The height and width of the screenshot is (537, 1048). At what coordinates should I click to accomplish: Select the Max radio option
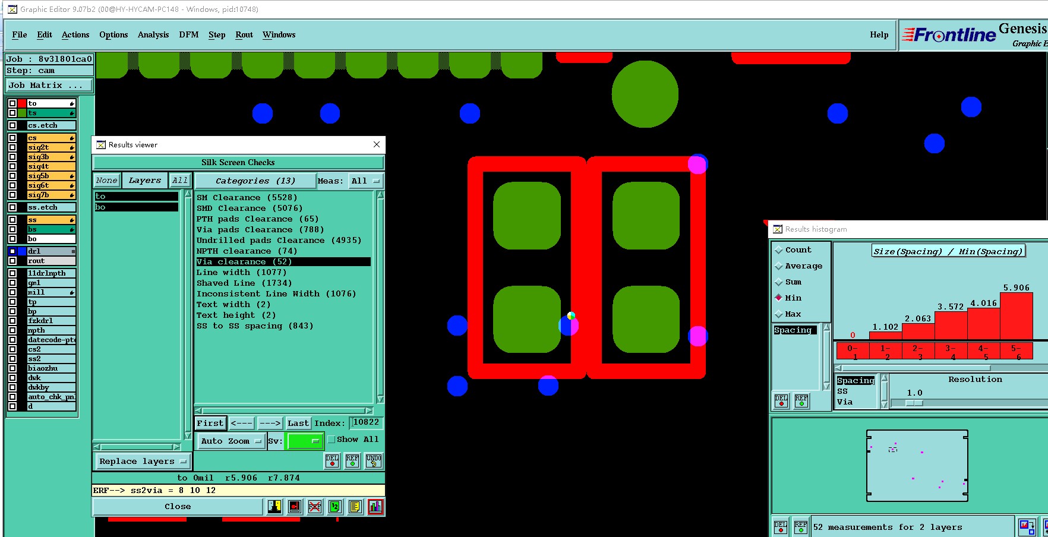779,314
